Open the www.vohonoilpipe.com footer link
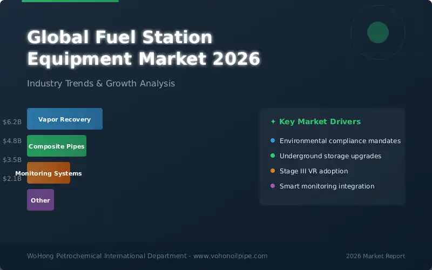Screen dimensions: 432x270 click(231, 256)
